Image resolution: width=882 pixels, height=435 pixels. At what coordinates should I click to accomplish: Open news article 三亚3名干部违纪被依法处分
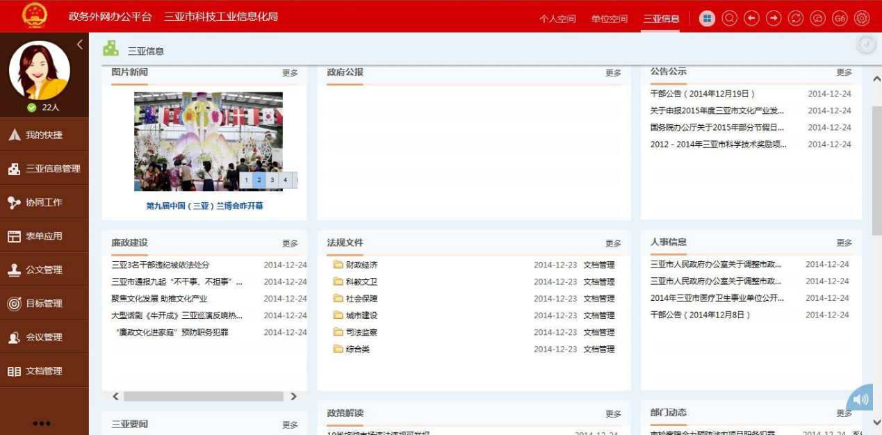[161, 265]
